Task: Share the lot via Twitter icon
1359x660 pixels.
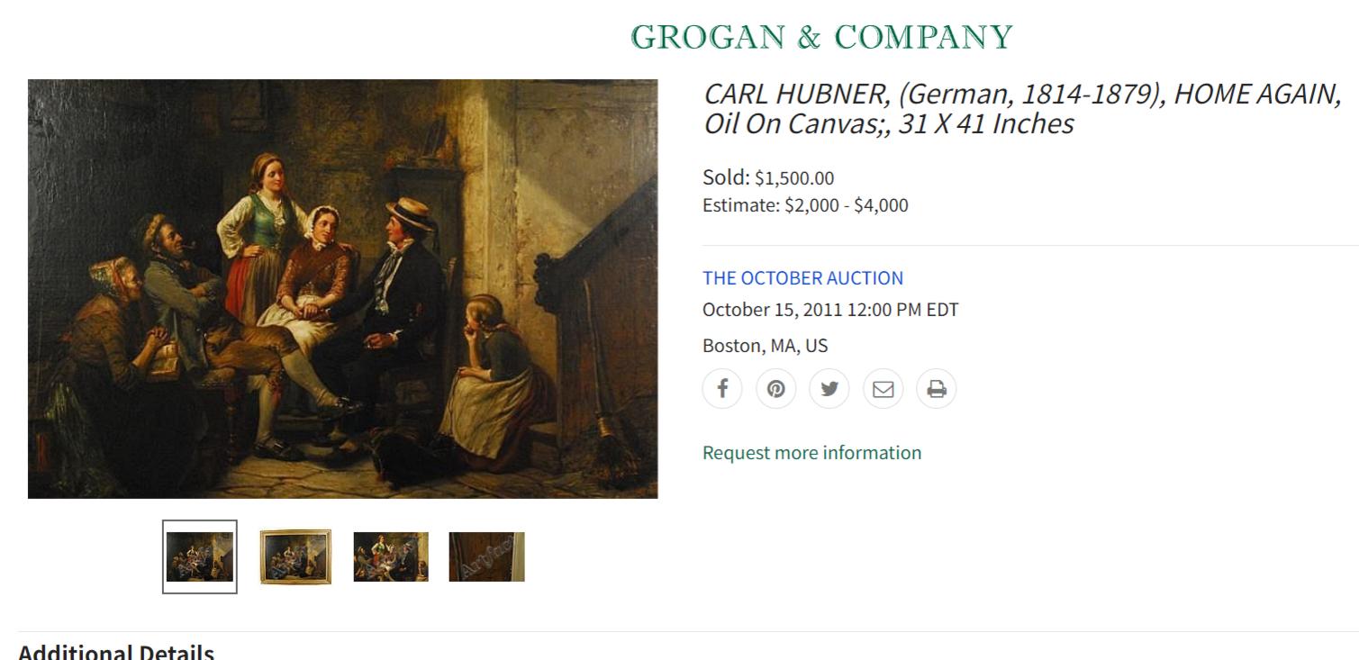Action: click(829, 389)
